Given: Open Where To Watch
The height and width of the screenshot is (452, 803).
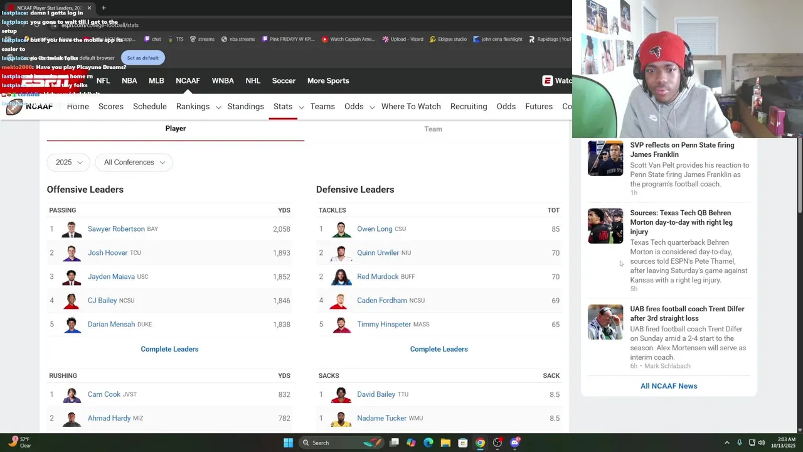Looking at the screenshot, I should 411,107.
